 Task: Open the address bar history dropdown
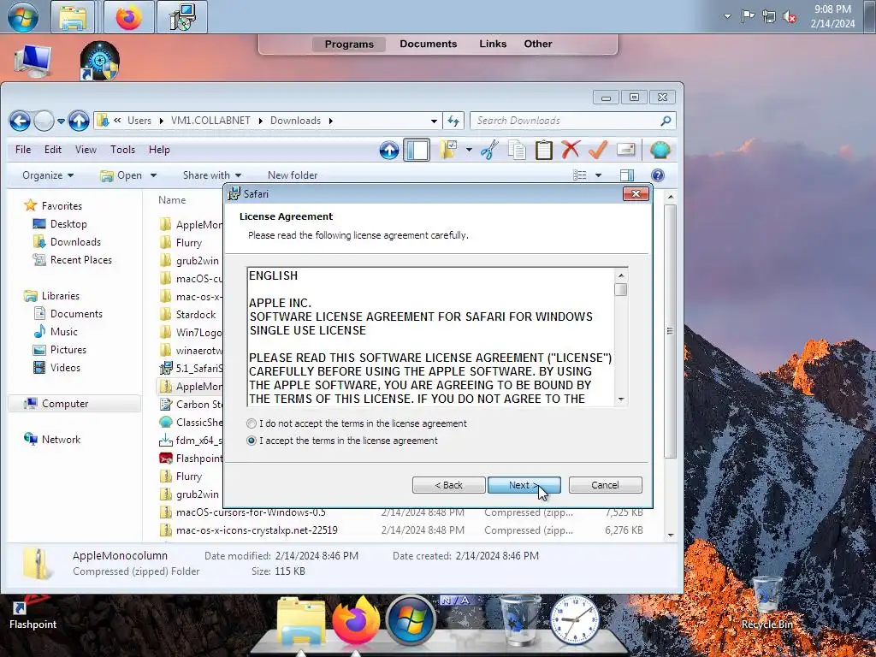[434, 121]
